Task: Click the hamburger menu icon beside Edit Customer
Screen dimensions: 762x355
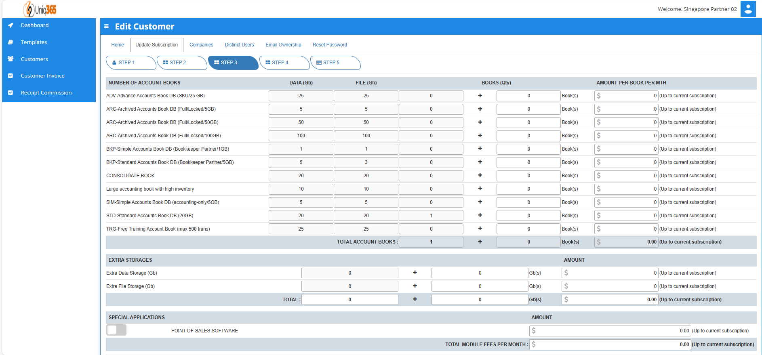Action: [x=106, y=26]
